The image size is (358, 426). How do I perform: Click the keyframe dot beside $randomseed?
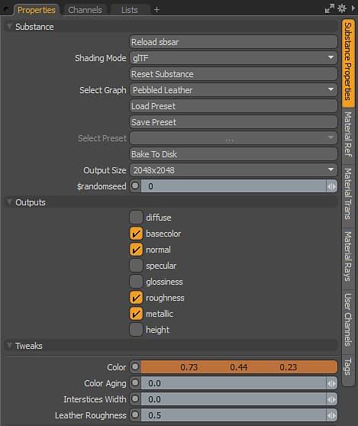(x=135, y=186)
